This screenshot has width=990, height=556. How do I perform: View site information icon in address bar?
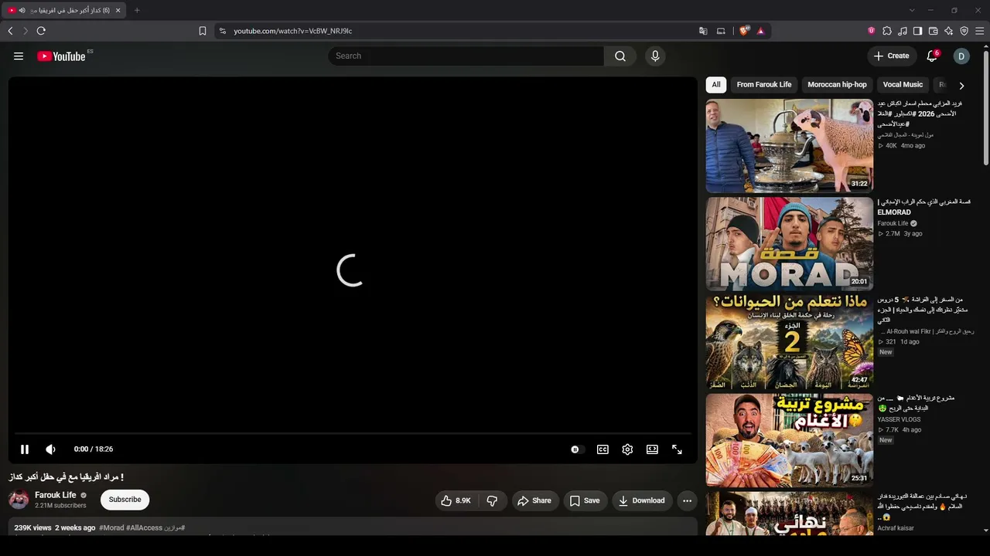click(x=223, y=31)
